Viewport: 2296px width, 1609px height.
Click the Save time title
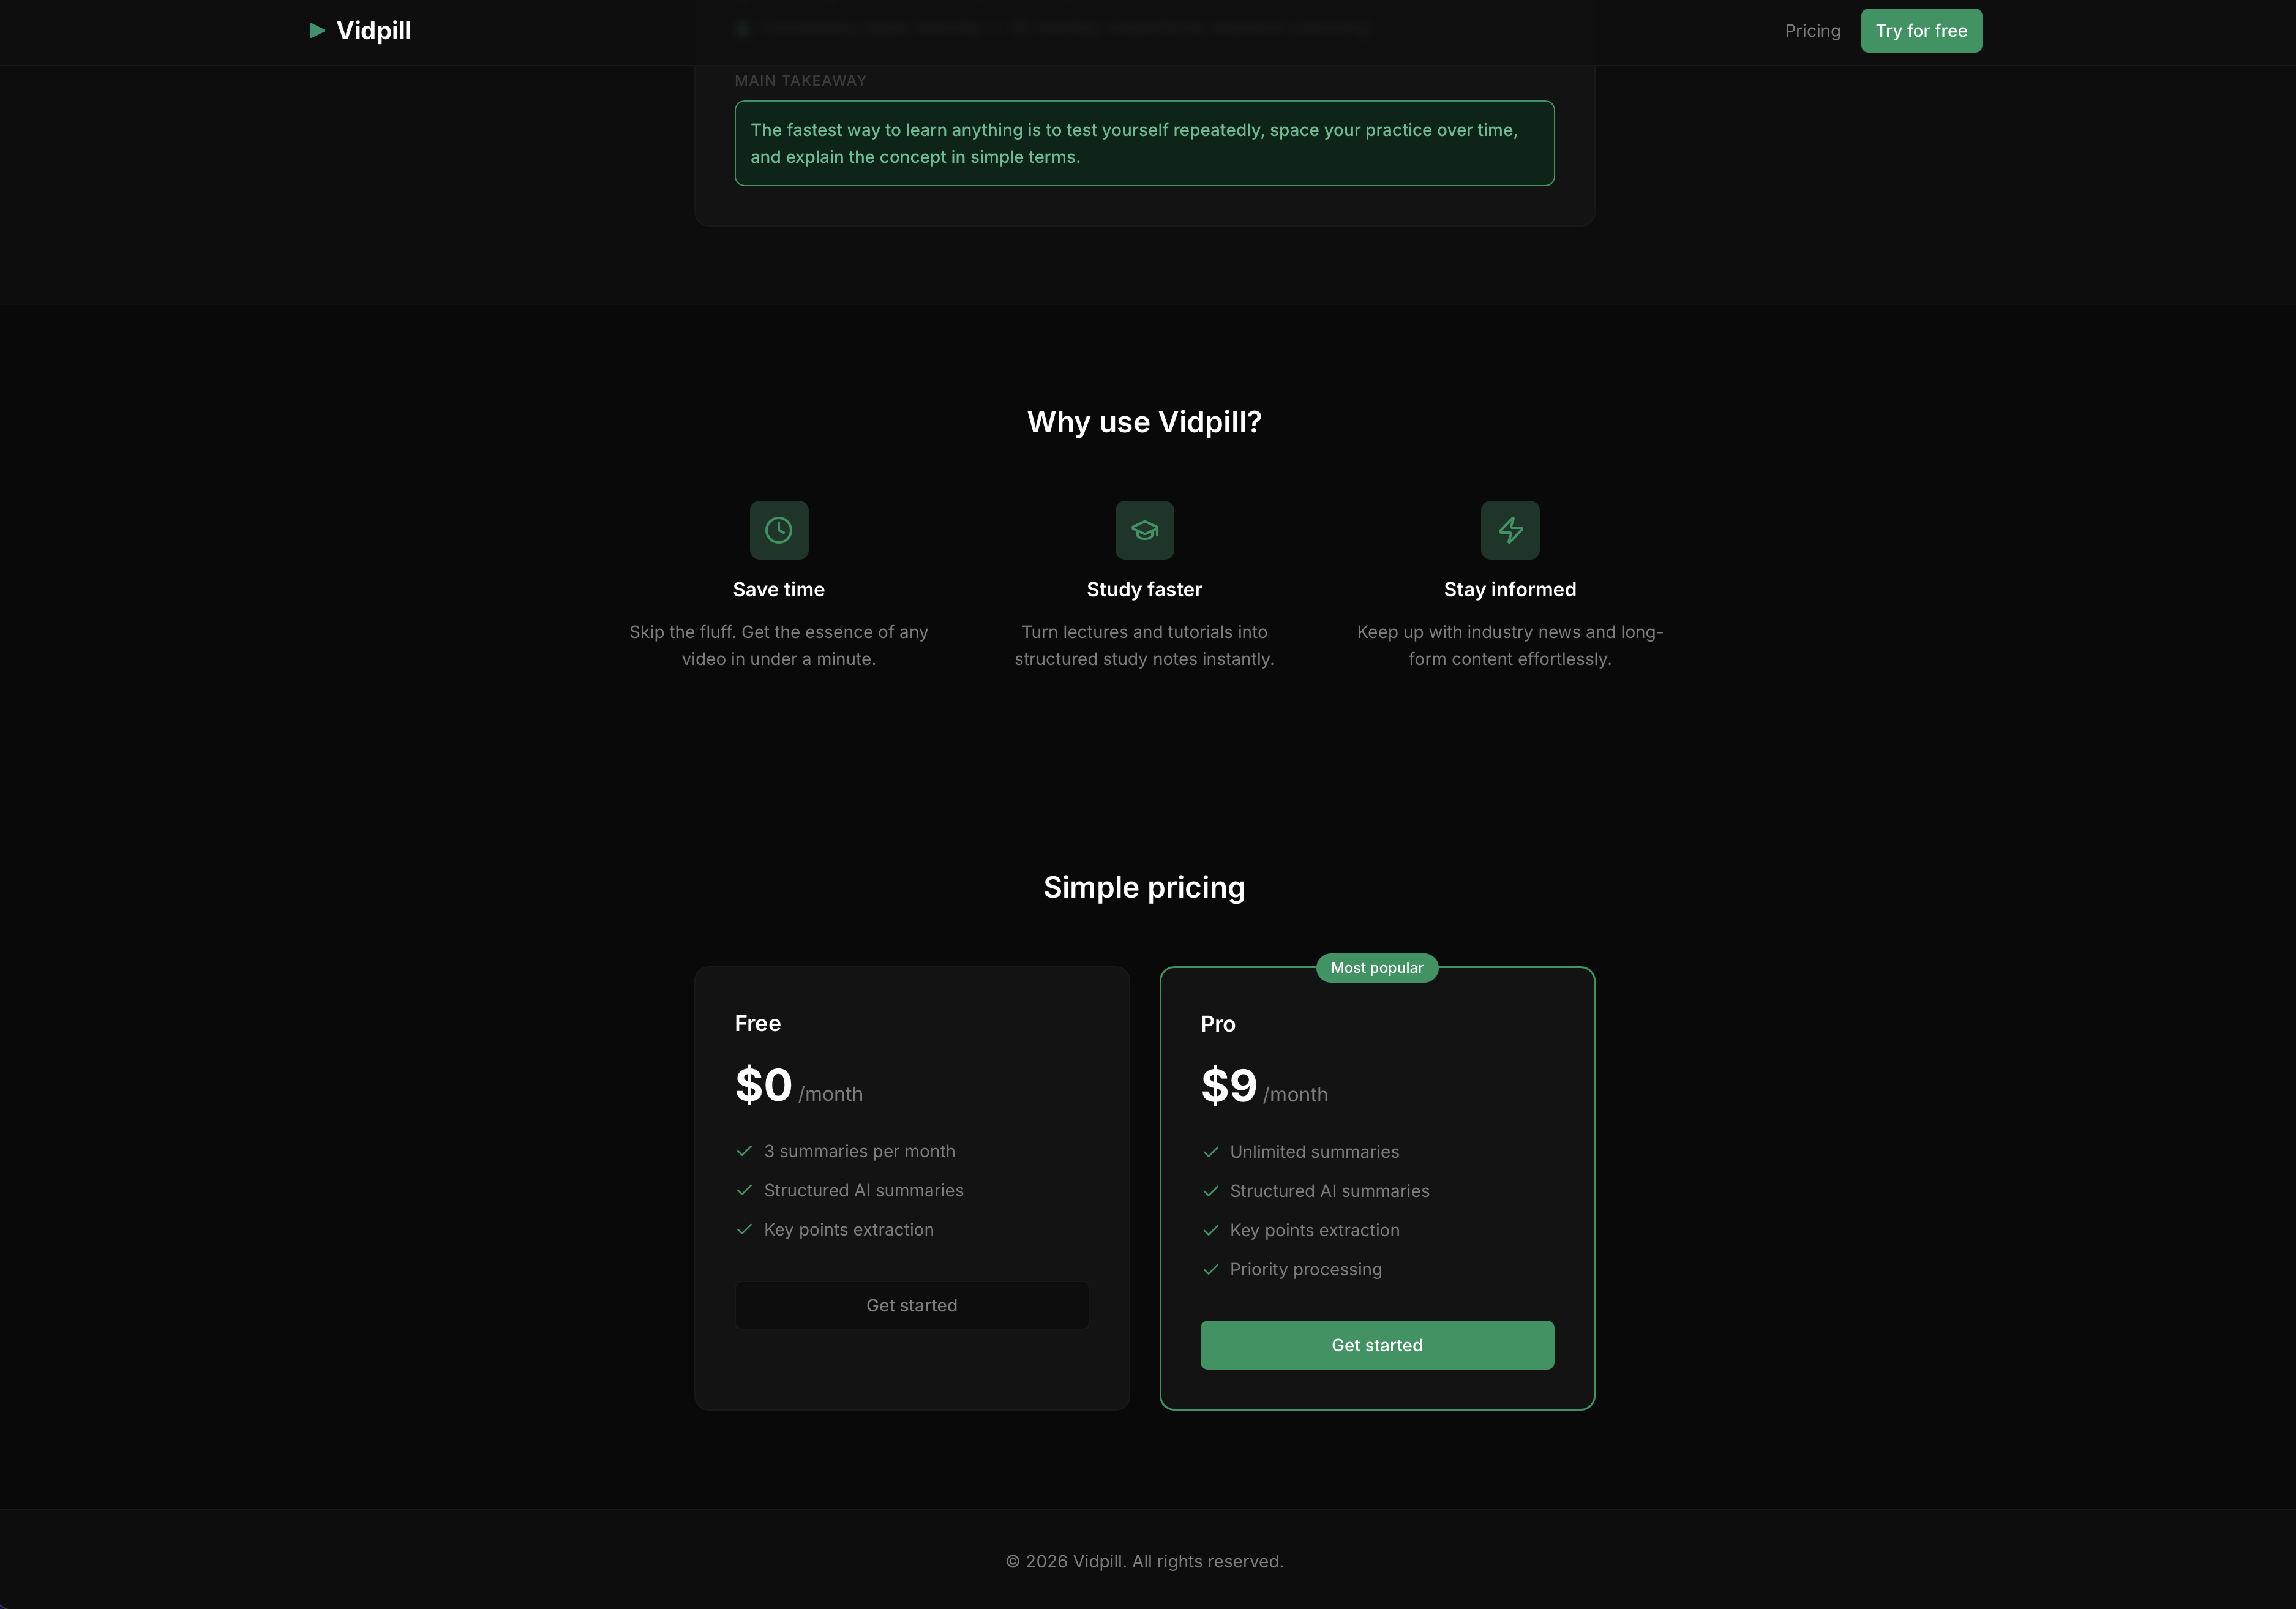click(779, 589)
